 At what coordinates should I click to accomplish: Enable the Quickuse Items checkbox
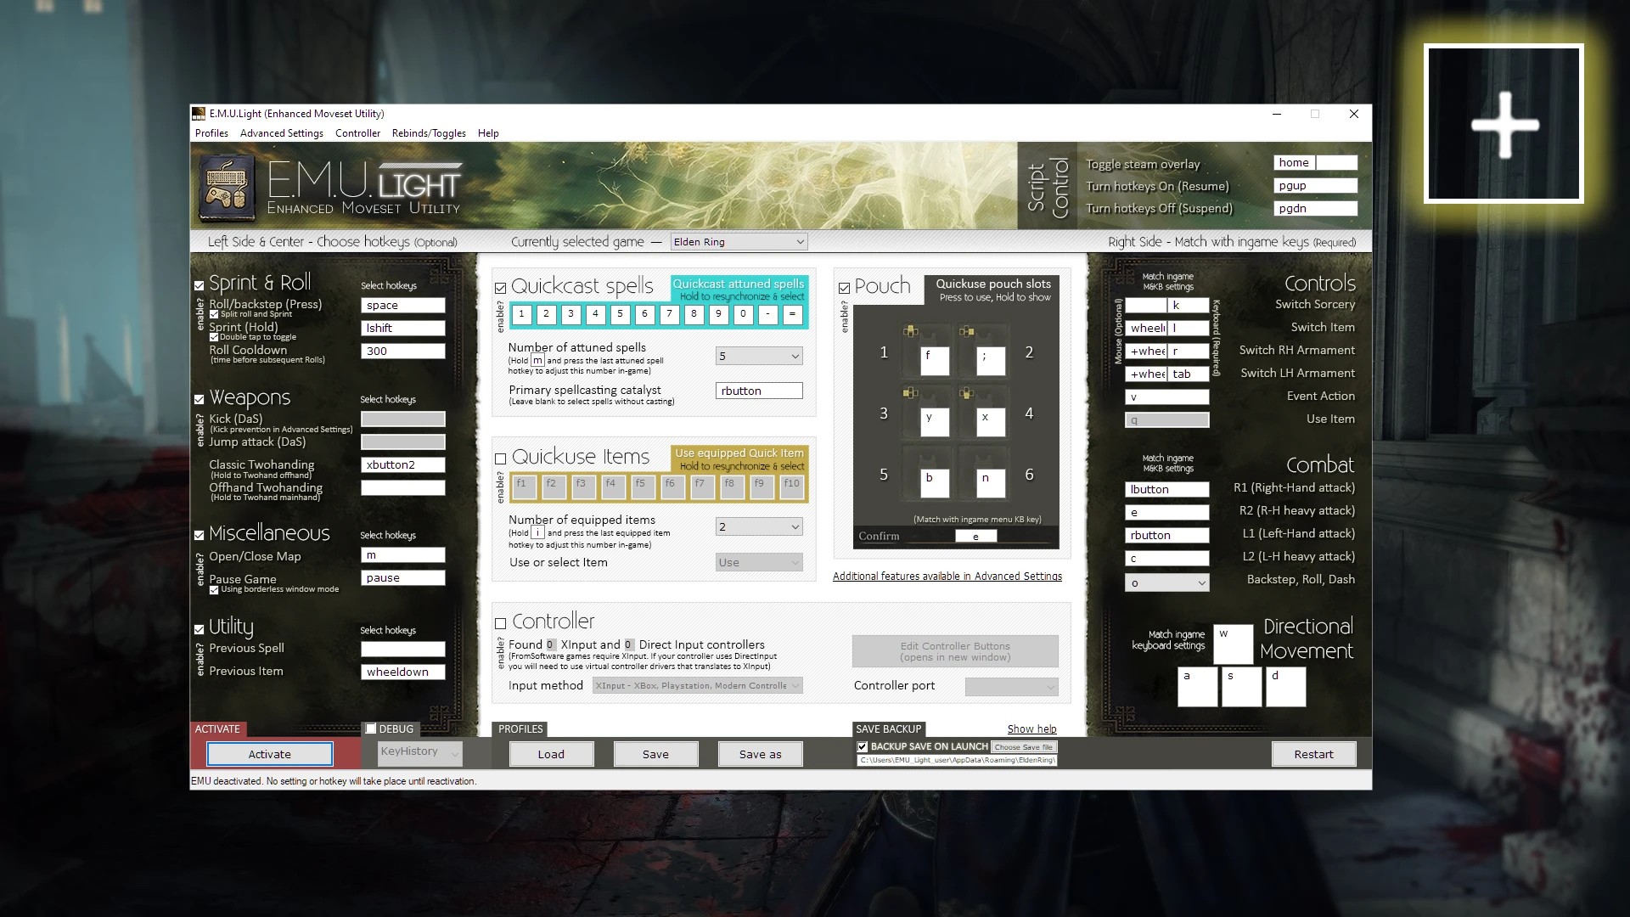tap(501, 458)
